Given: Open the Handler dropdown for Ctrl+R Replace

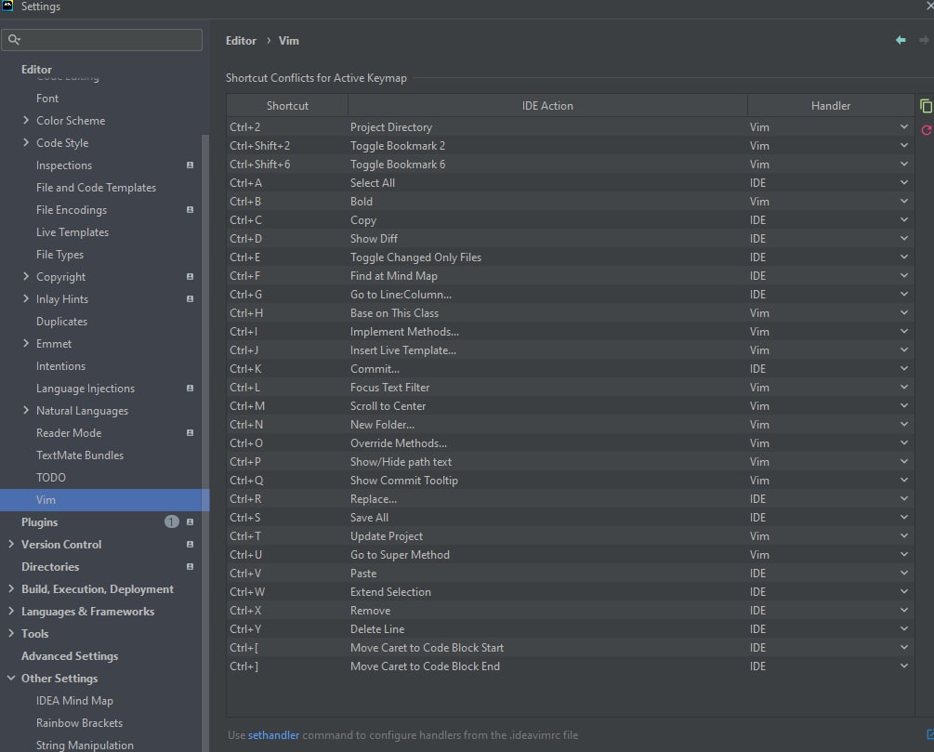Looking at the screenshot, I should (x=903, y=499).
